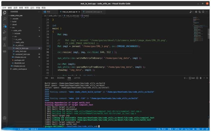Open cv_utils.cc in the explorer

(25, 45)
